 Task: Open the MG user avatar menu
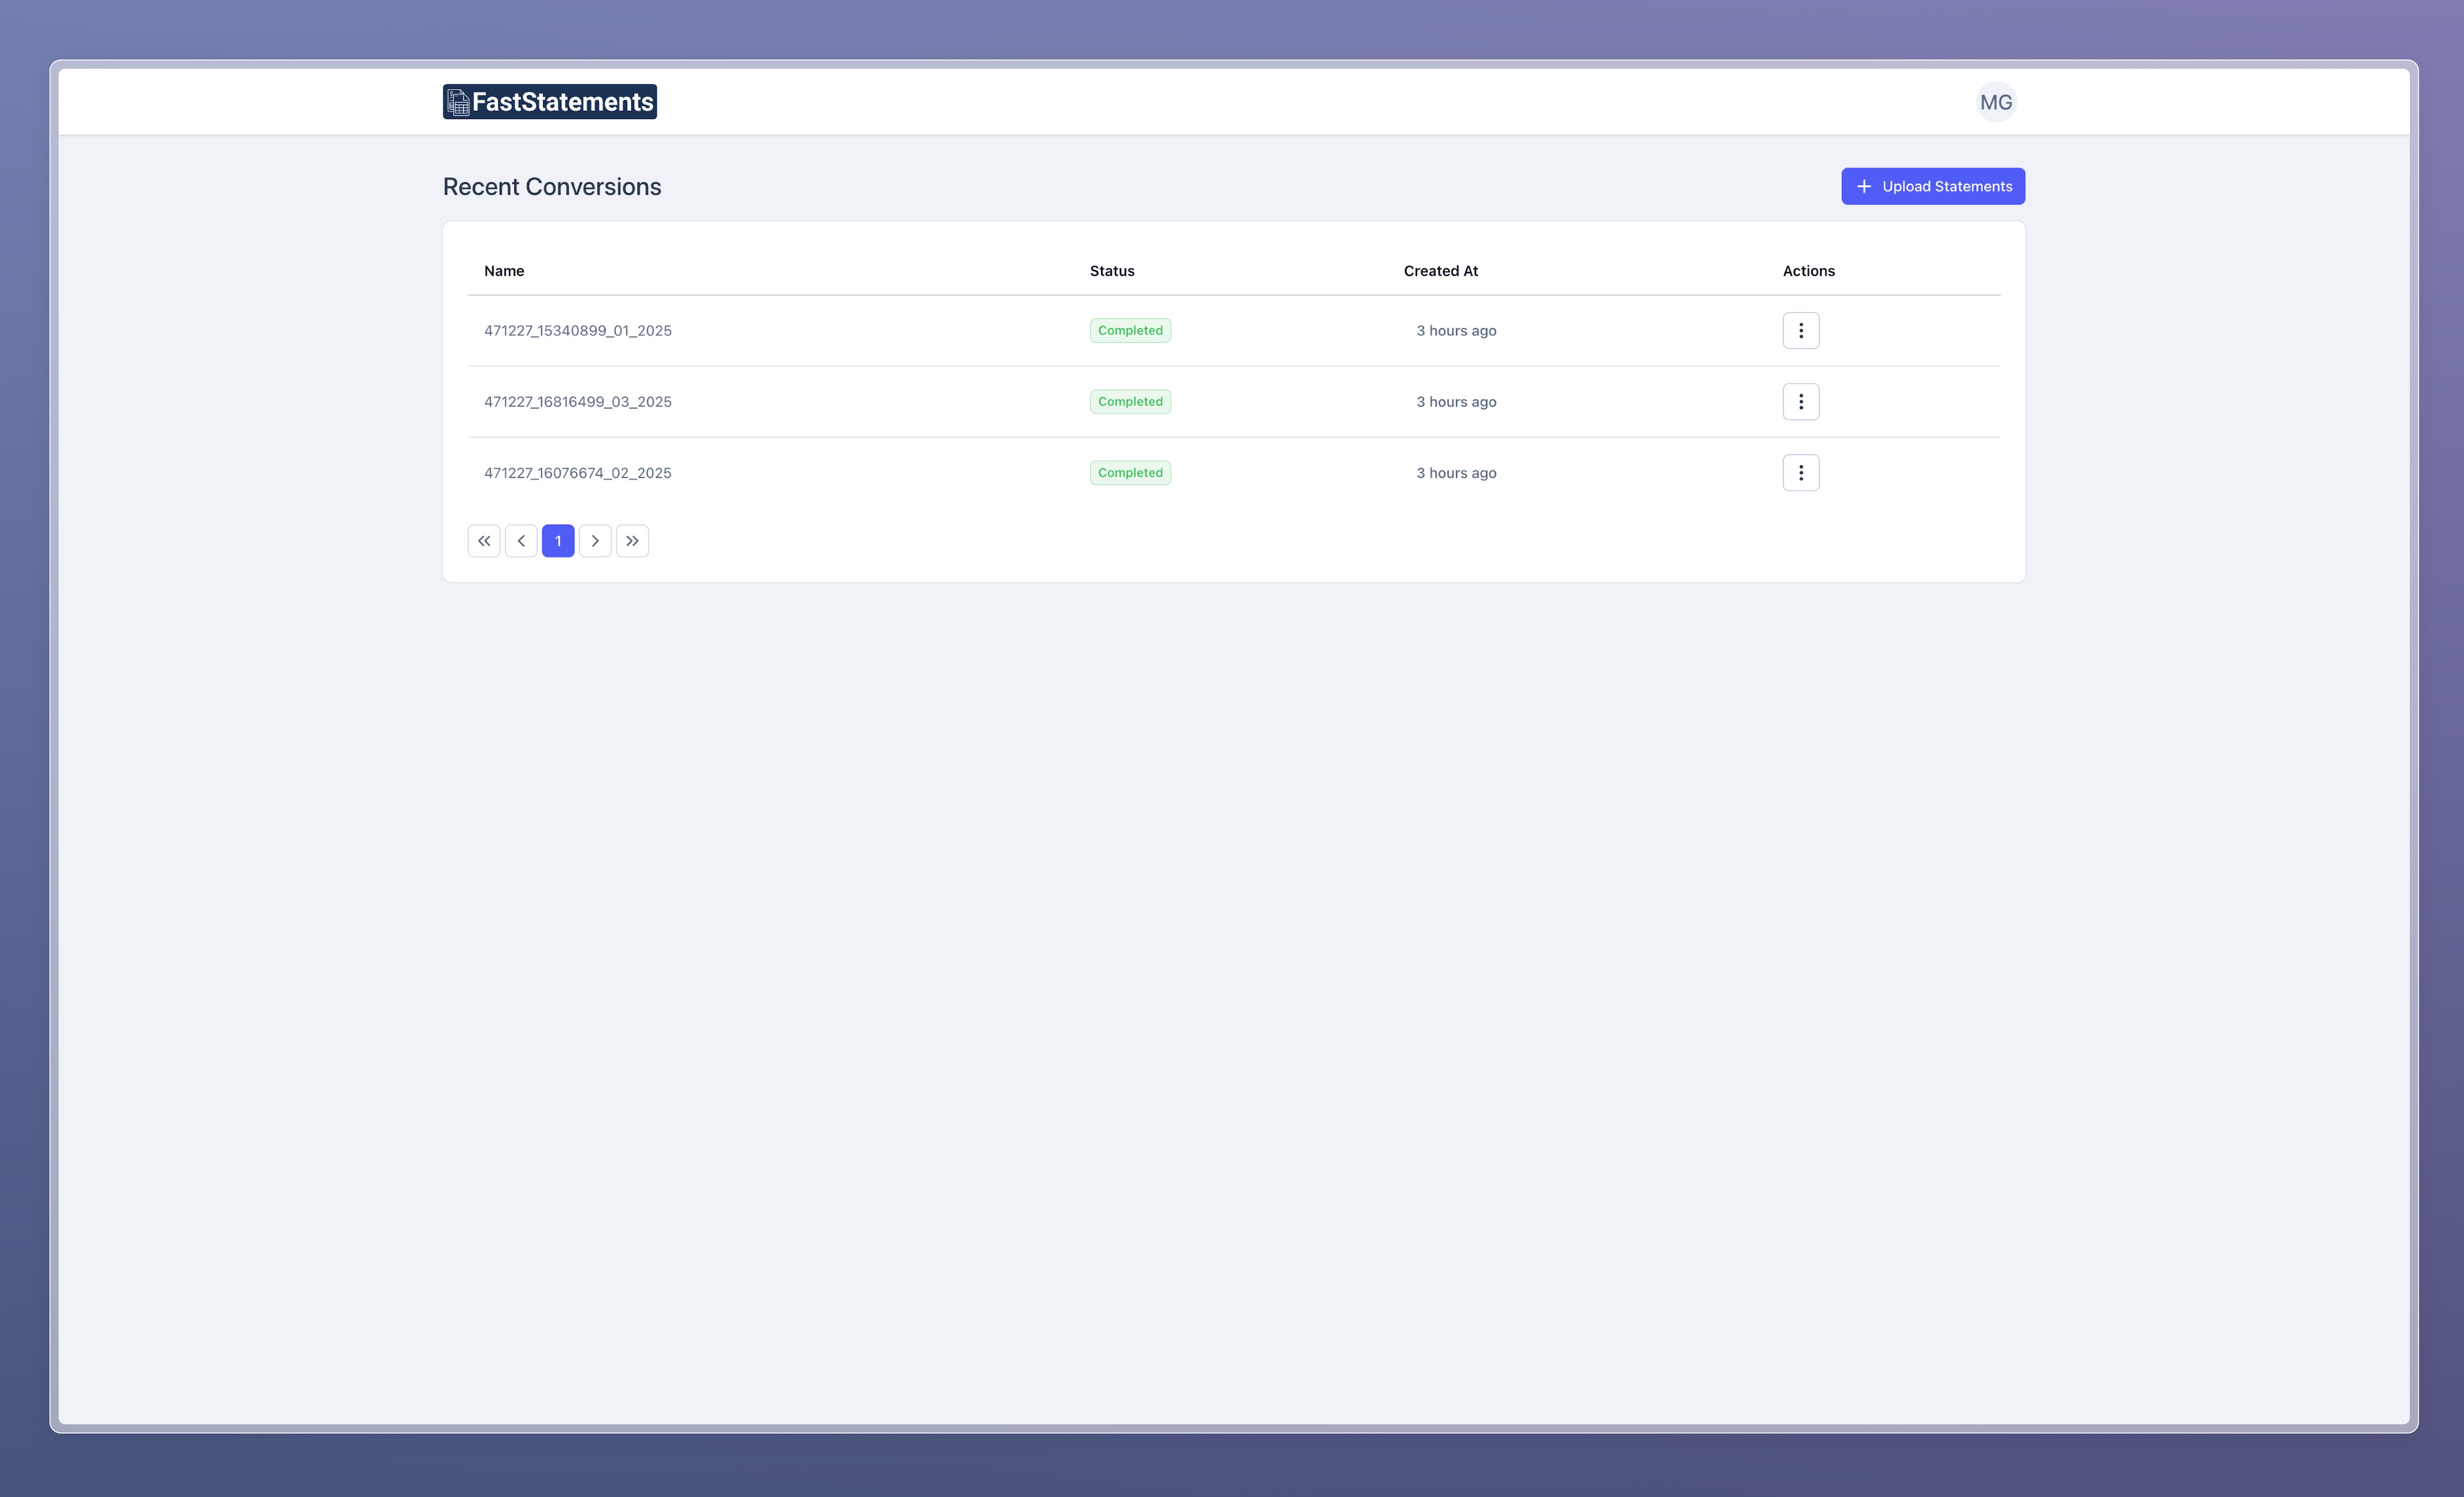click(1995, 102)
